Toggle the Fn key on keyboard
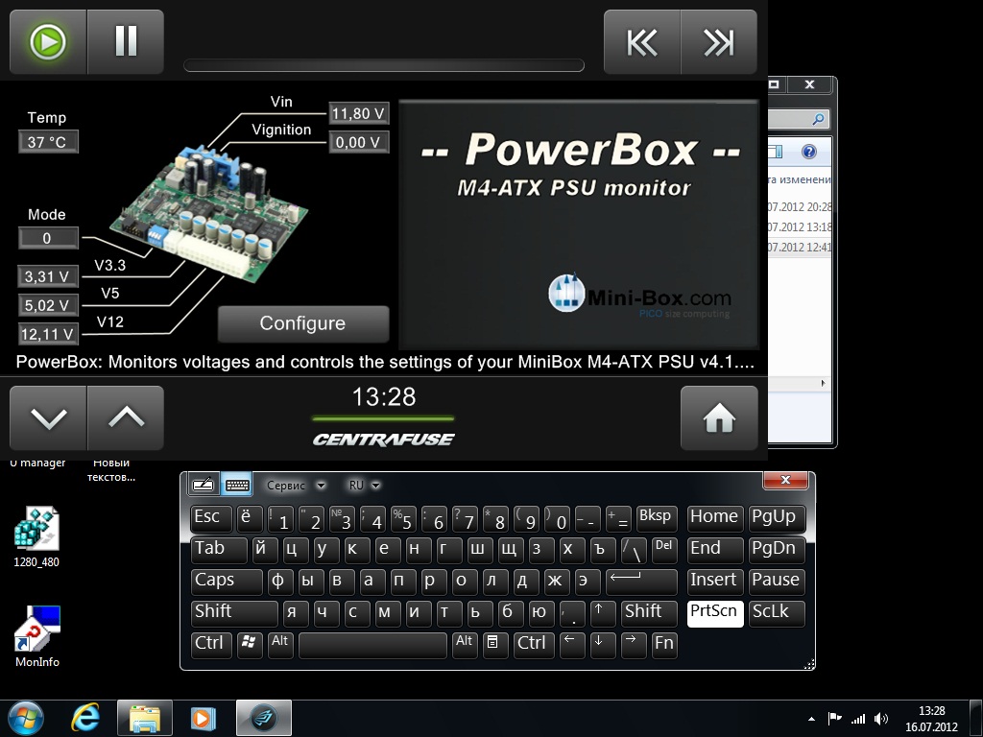 (x=664, y=644)
